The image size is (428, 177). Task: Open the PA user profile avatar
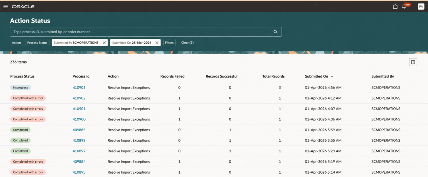[421, 7]
